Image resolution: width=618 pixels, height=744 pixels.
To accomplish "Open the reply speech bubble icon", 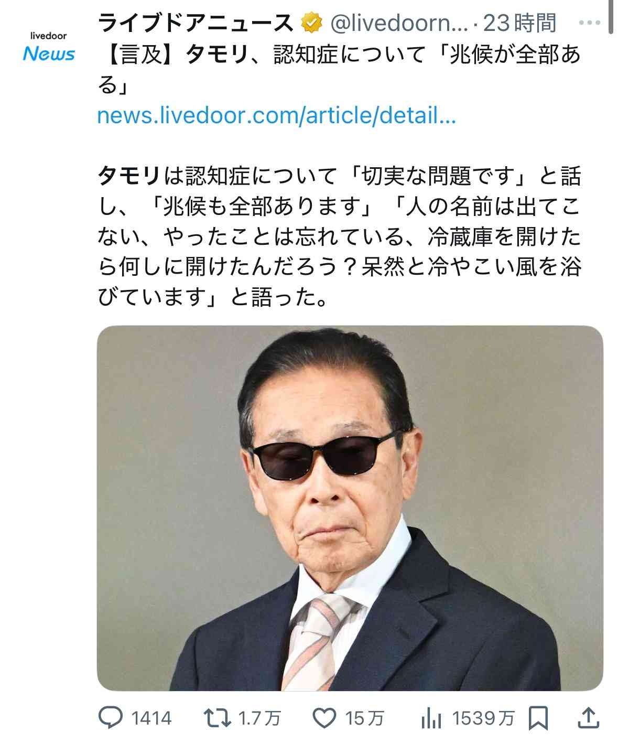I will [x=111, y=718].
